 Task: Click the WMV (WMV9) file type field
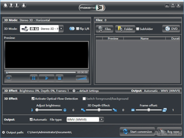pyautogui.click(x=83, y=120)
